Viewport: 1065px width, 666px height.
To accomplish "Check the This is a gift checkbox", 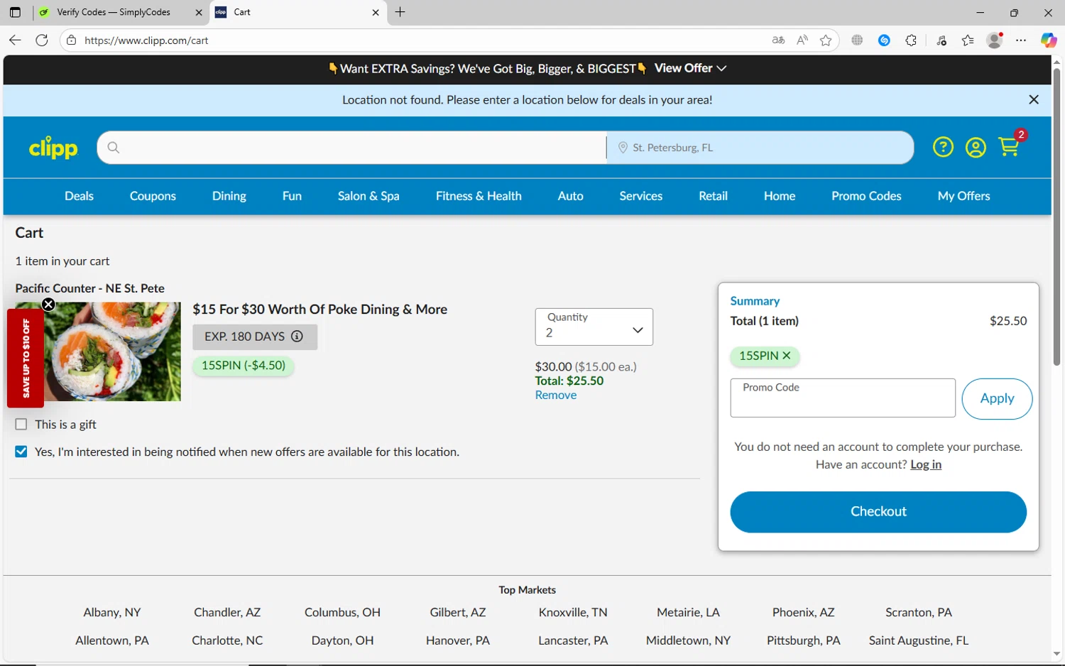I will click(21, 425).
